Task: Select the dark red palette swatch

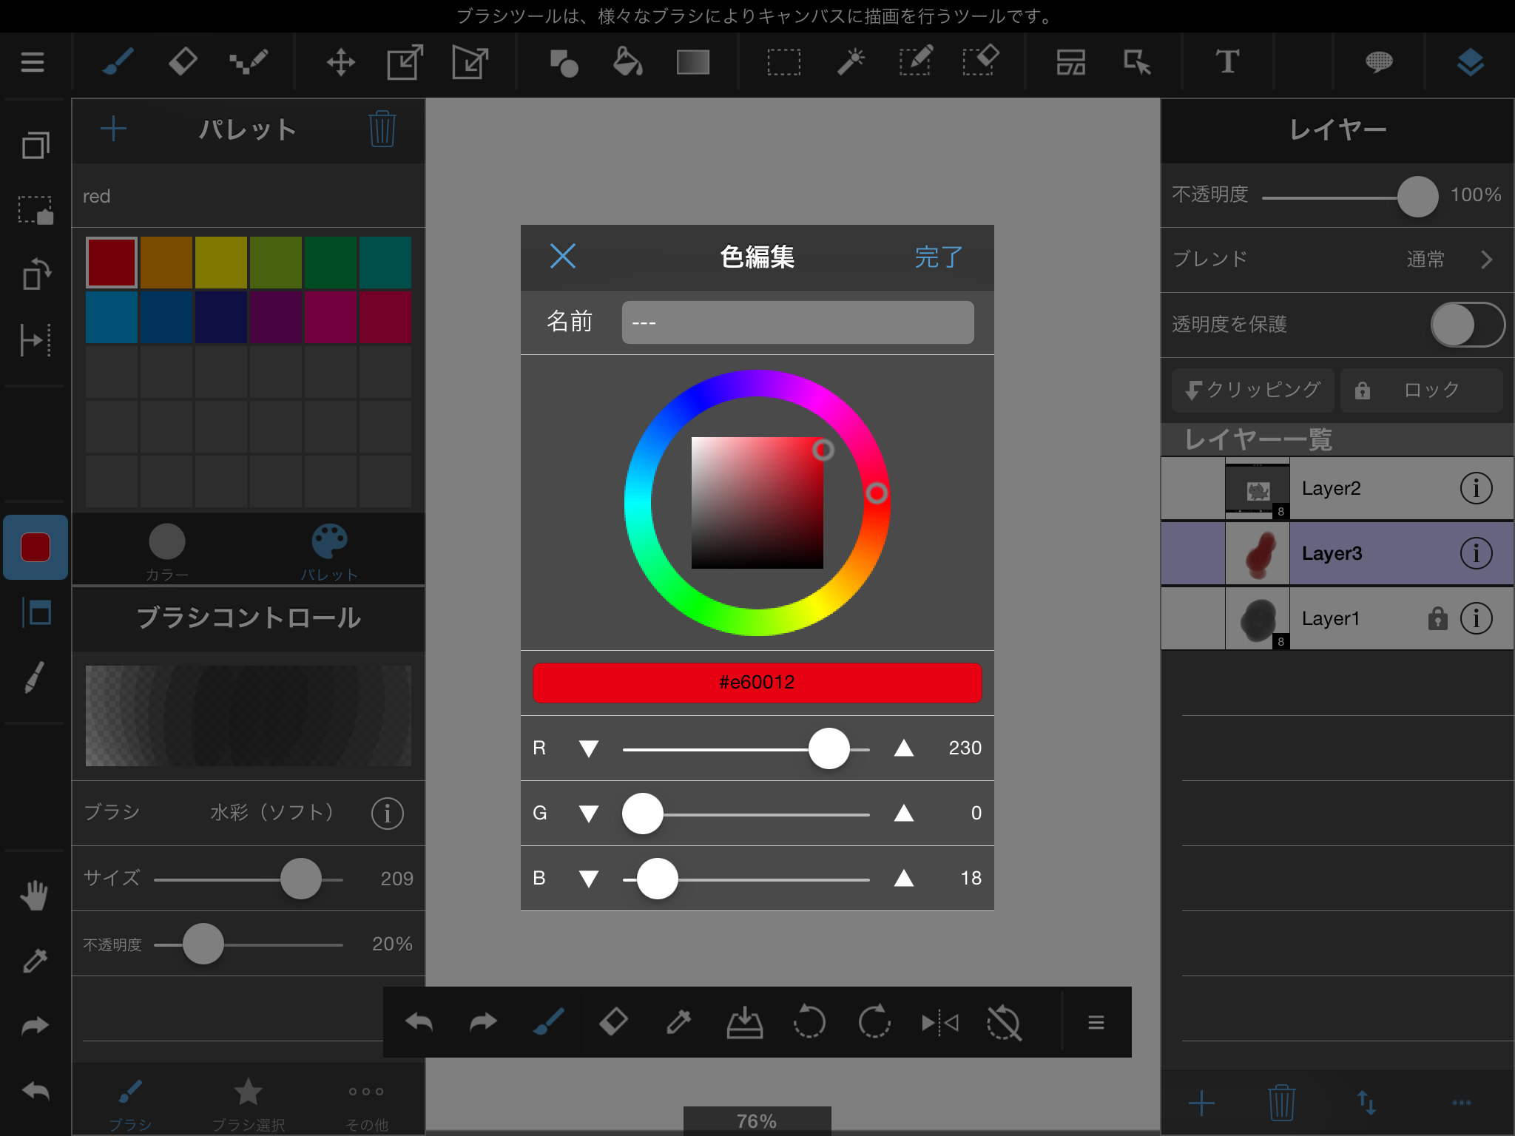Action: tap(112, 263)
